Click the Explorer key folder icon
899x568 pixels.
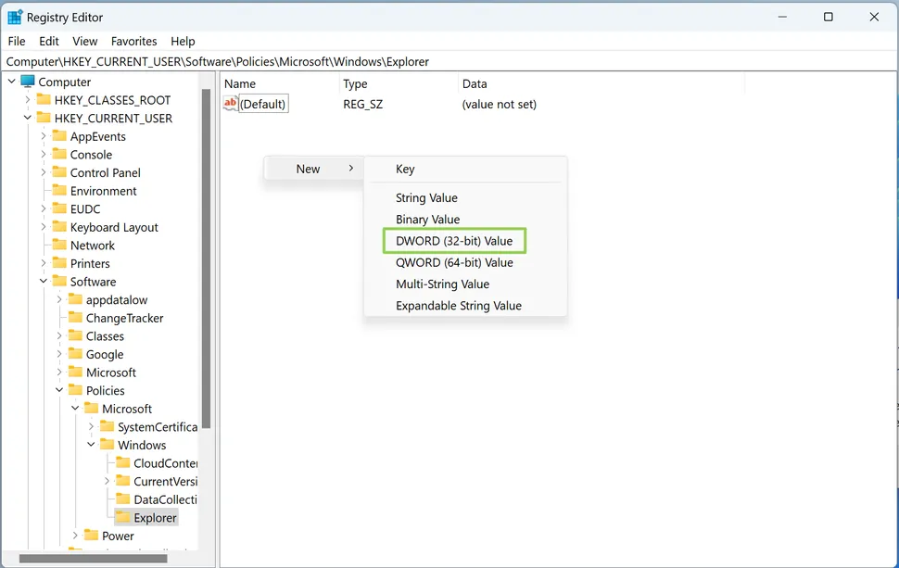pos(122,518)
